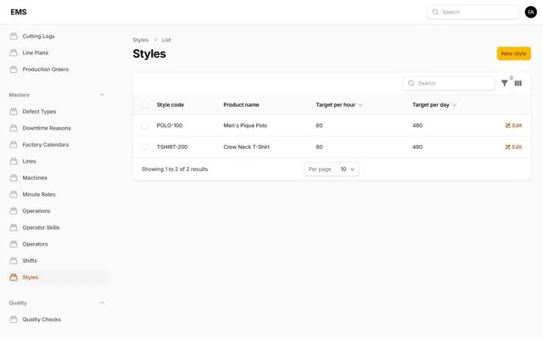Tick the select-all checkbox in table header

(145, 105)
